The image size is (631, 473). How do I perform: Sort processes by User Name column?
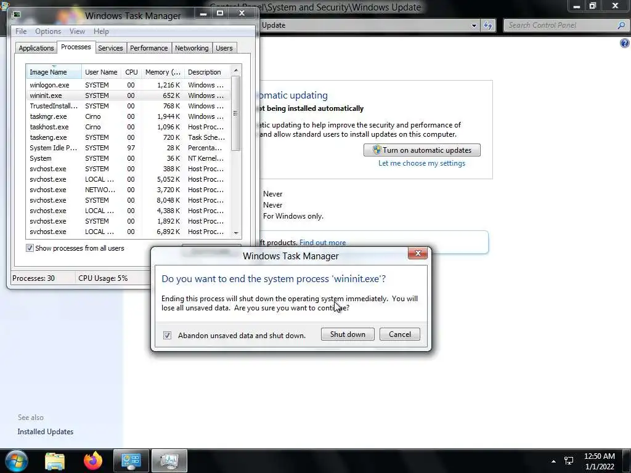click(101, 72)
